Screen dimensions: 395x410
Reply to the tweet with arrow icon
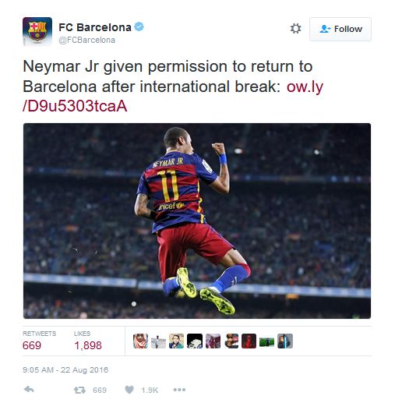29,390
